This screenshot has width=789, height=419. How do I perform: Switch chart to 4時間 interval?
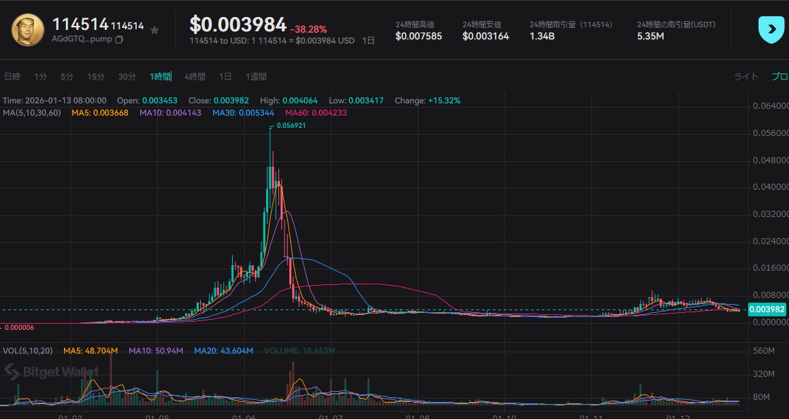click(195, 77)
